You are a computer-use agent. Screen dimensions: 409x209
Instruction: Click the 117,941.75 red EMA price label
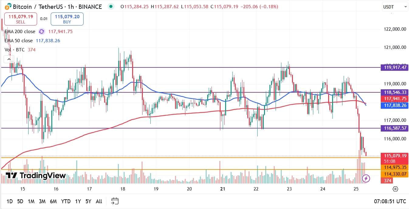point(394,99)
